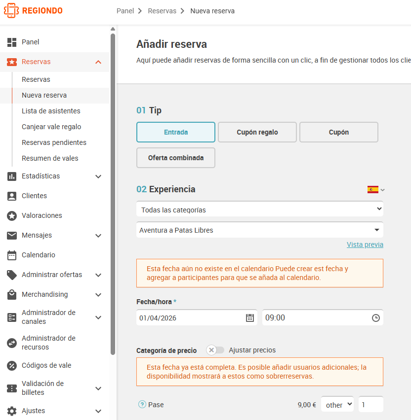Open the Spanish flag language dropdown
The height and width of the screenshot is (420, 411).
pos(376,190)
